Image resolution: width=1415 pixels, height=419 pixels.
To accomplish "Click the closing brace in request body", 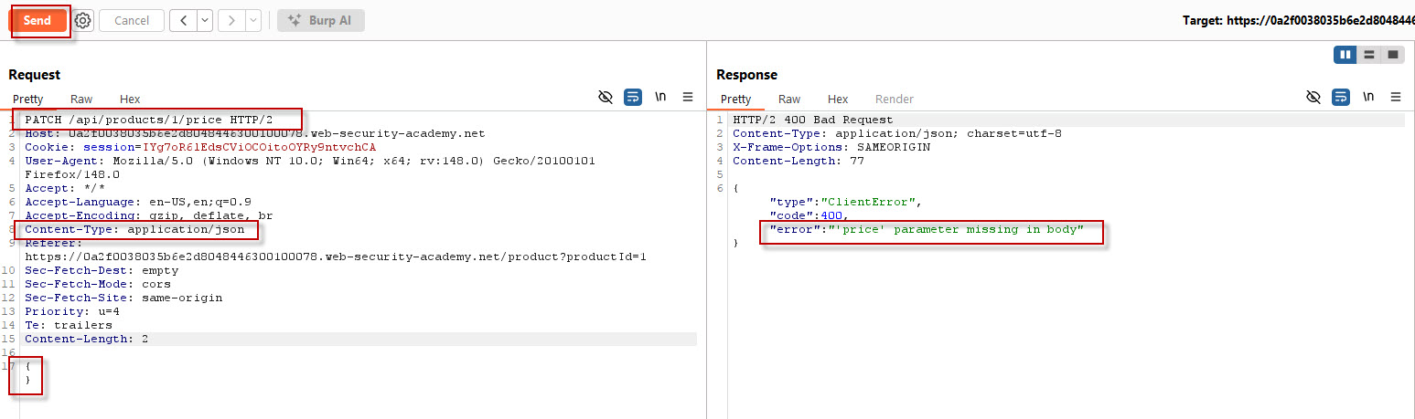I will [x=28, y=380].
